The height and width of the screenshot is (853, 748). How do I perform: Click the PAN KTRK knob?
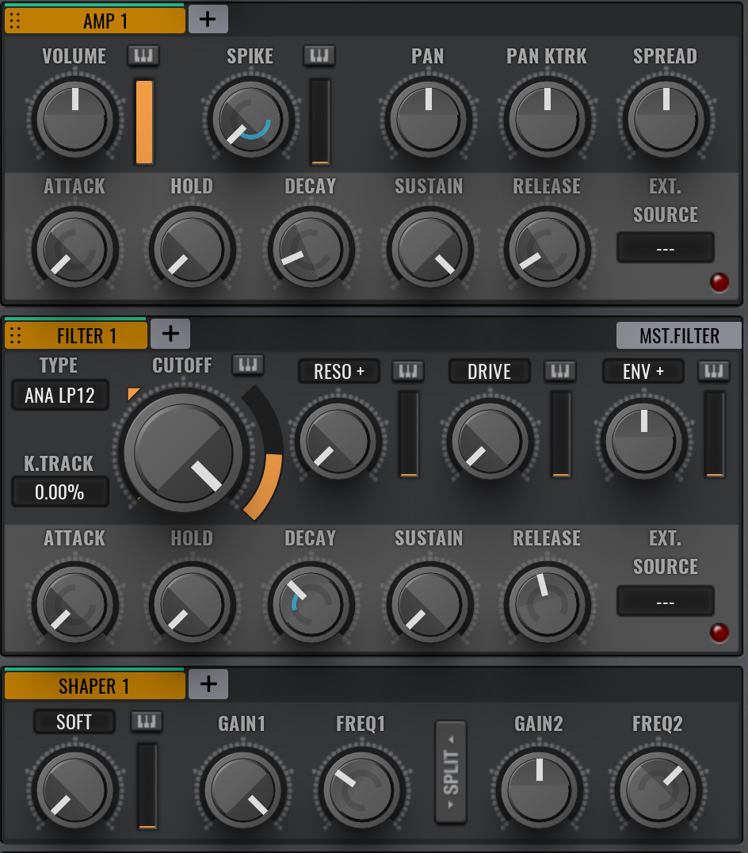pos(547,119)
